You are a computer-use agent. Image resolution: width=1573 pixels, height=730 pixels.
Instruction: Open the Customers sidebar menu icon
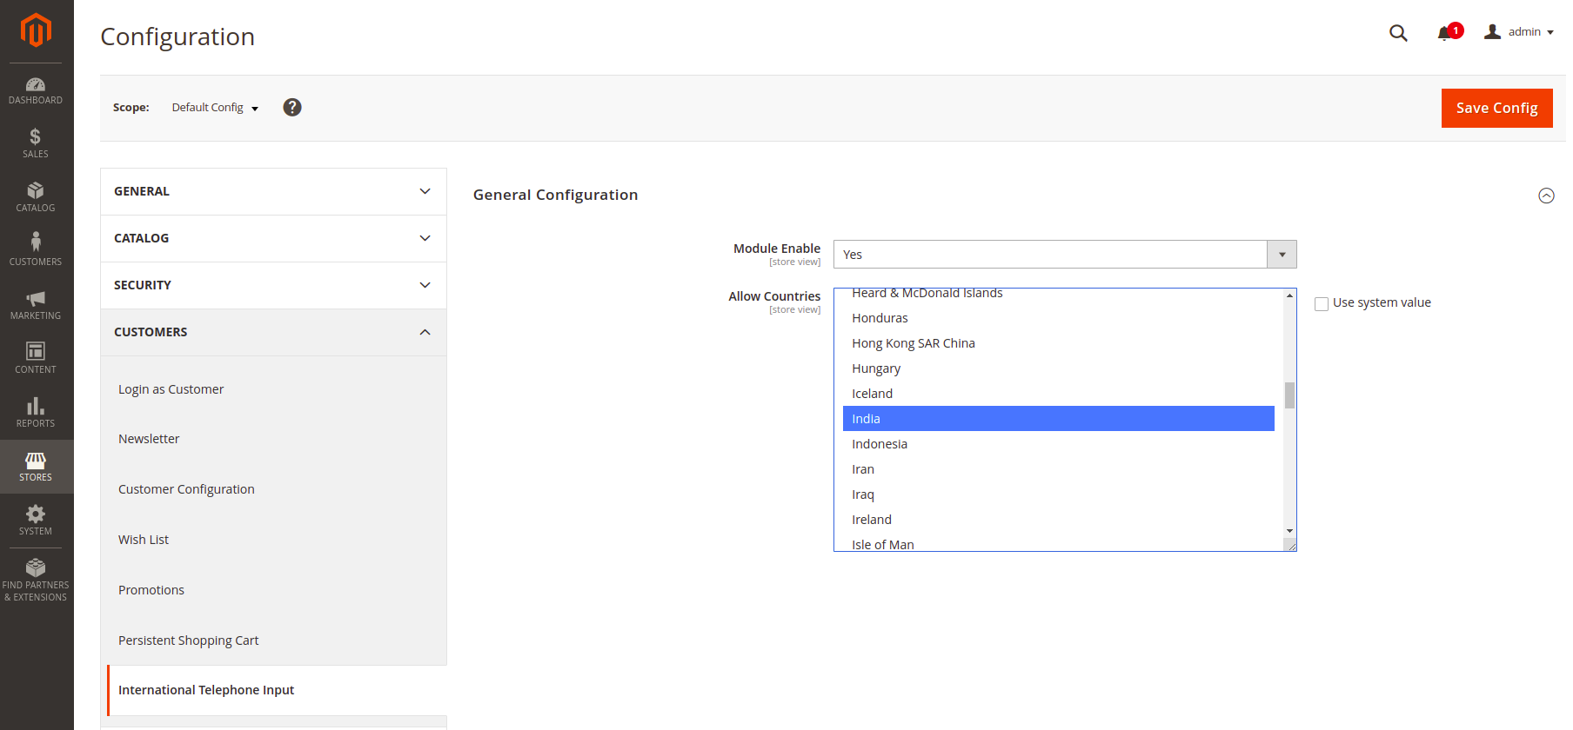[x=36, y=241]
